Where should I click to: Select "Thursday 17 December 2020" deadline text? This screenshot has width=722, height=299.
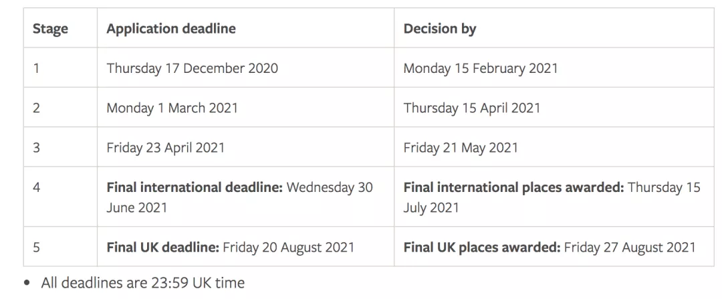[192, 68]
